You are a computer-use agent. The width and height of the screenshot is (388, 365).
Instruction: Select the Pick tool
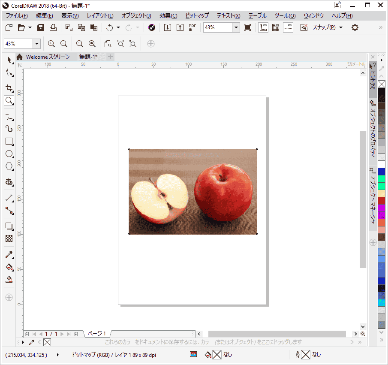click(x=9, y=60)
